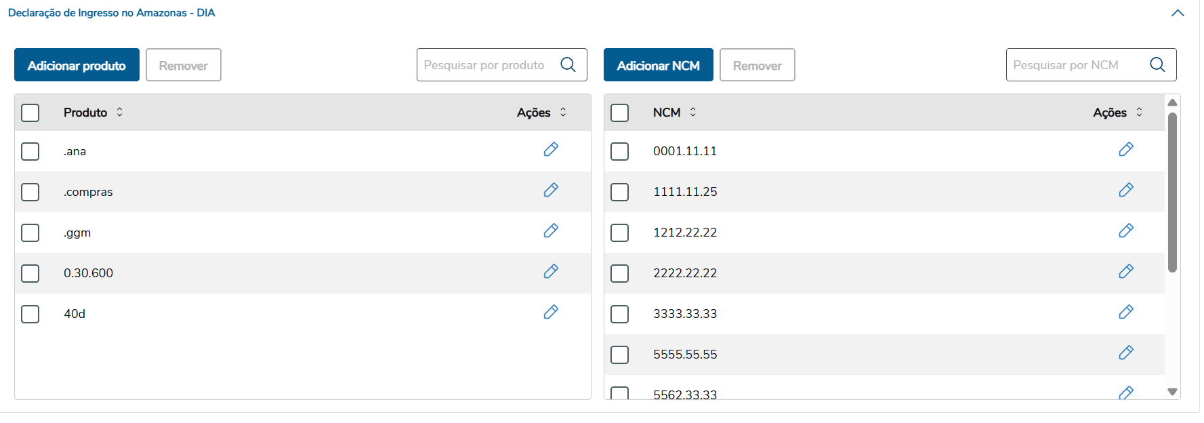Edit the 0.30.600 product entry
Viewport: 1204px width, 423px height.
pos(551,272)
